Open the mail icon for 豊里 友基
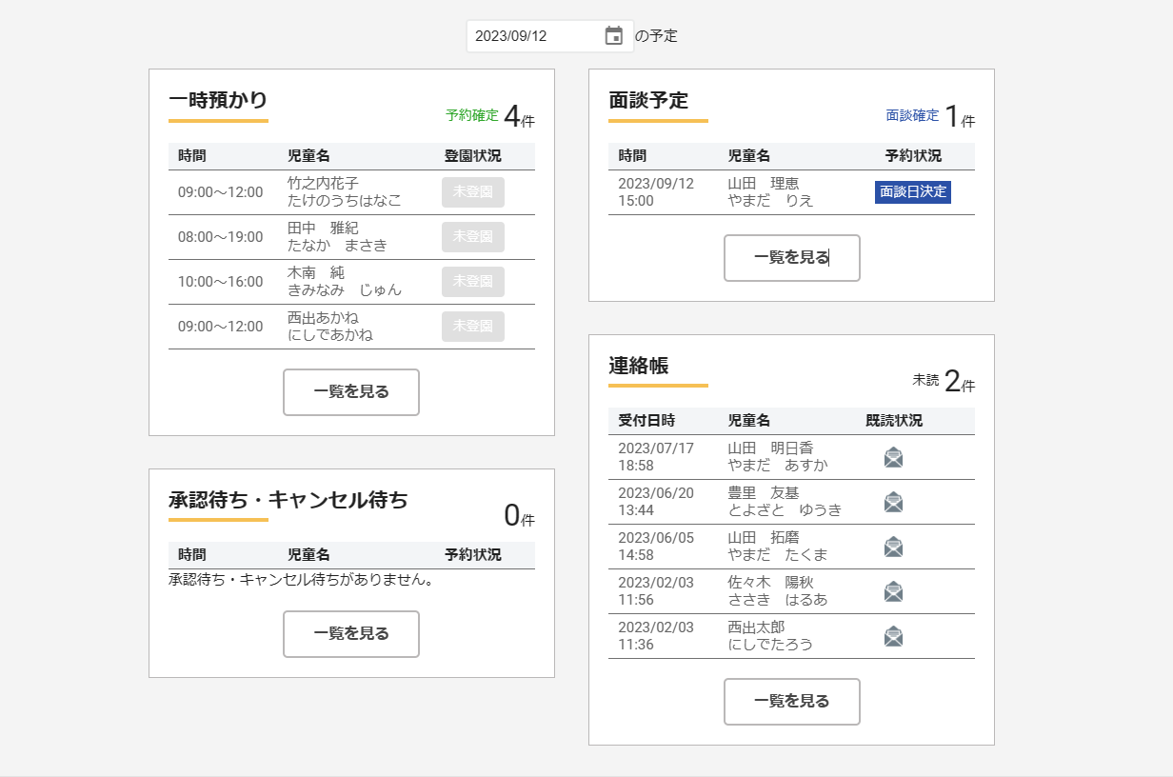The width and height of the screenshot is (1173, 777). [x=893, y=502]
